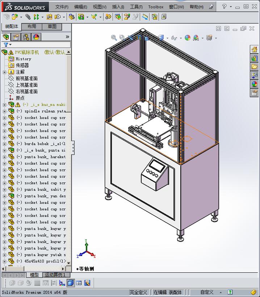Image resolution: width=260 pixels, height=297 pixels.
Task: Open the Design Library pane
Action: 254,58
